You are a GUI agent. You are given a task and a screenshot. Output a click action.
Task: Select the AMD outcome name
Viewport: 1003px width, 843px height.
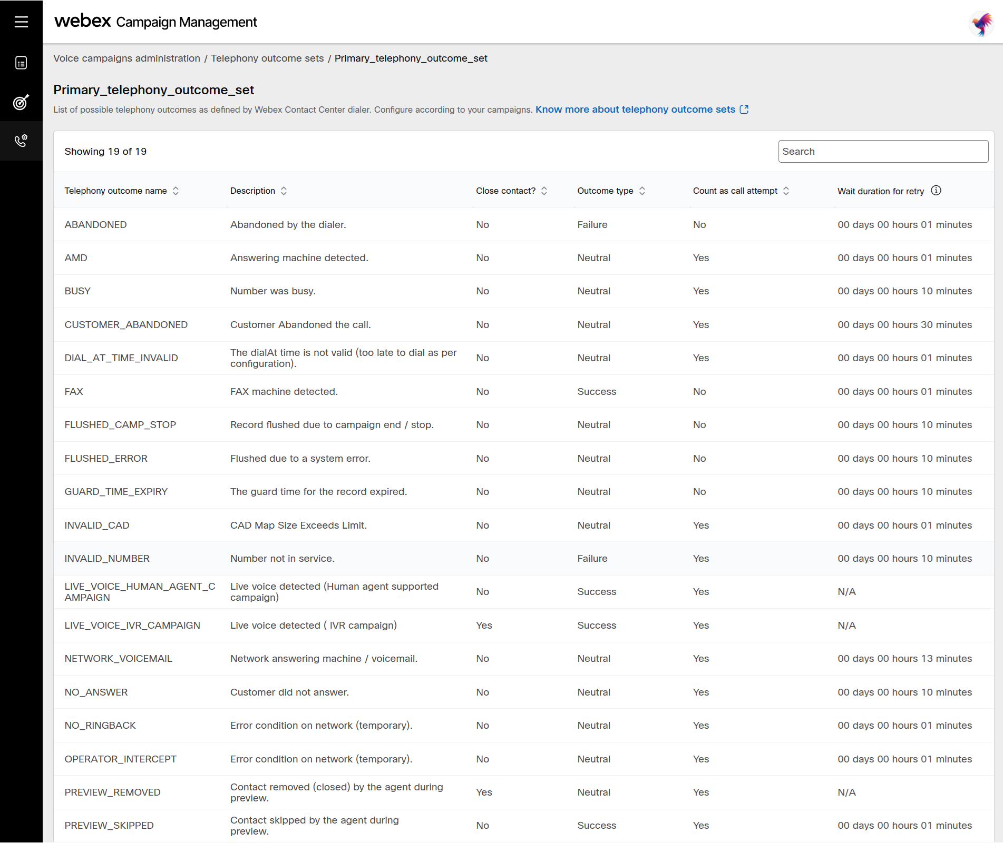76,258
